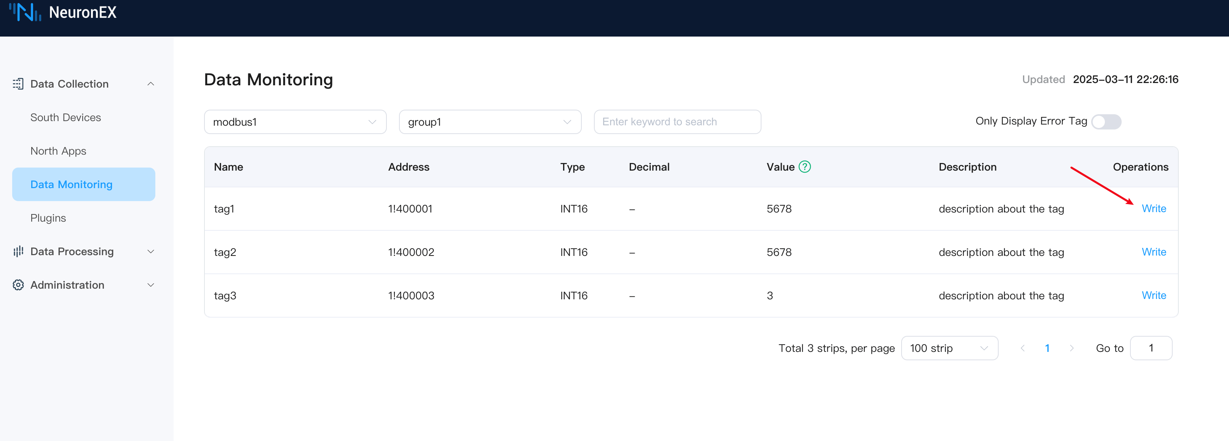Expand the Data Processing menu chevron
Screen dimensions: 1229x441
(151, 251)
